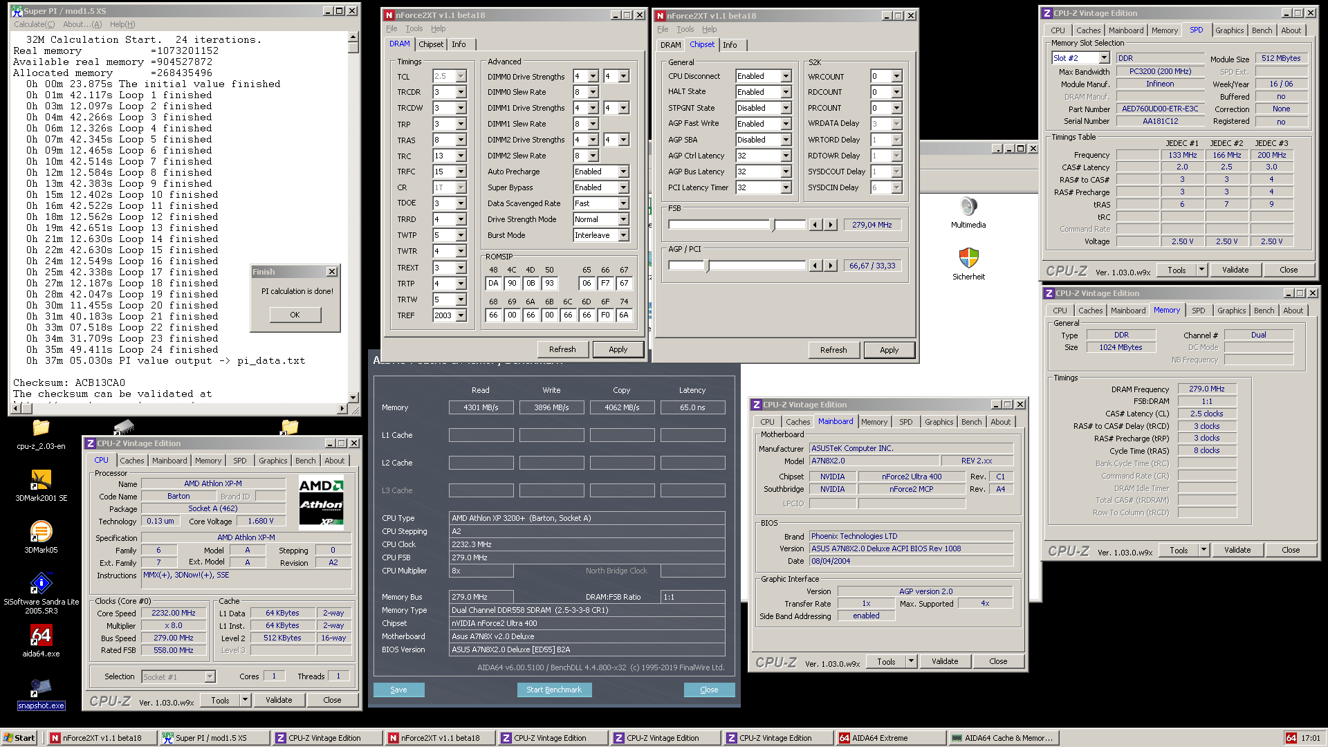Click Close in CPU-Z Memory window

click(1291, 550)
